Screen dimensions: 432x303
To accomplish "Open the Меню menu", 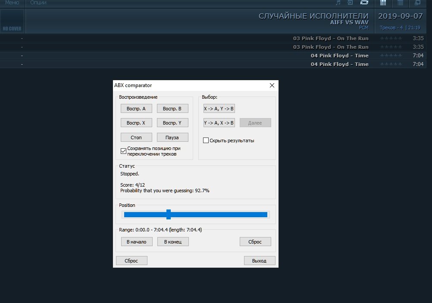I will point(12,3).
